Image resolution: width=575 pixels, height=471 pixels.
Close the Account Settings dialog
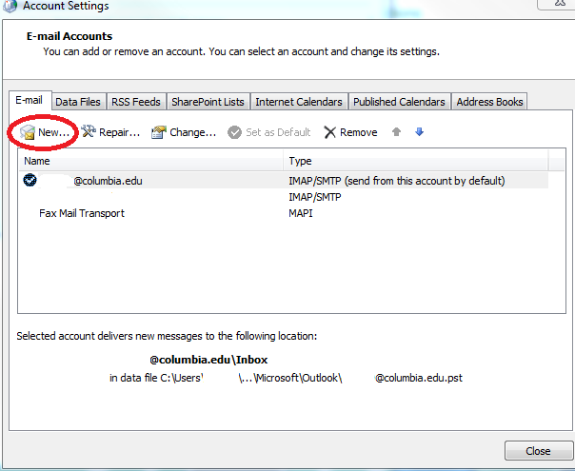[x=538, y=450]
